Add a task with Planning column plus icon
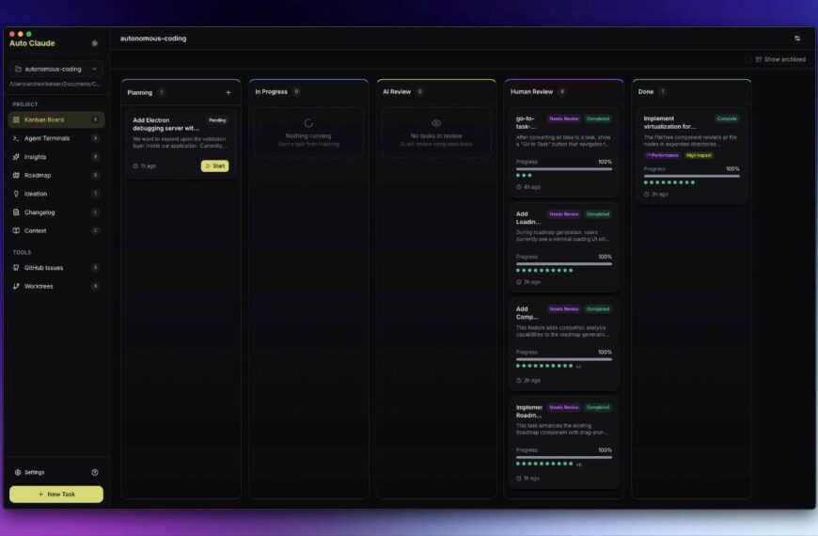The height and width of the screenshot is (536, 818). [228, 92]
